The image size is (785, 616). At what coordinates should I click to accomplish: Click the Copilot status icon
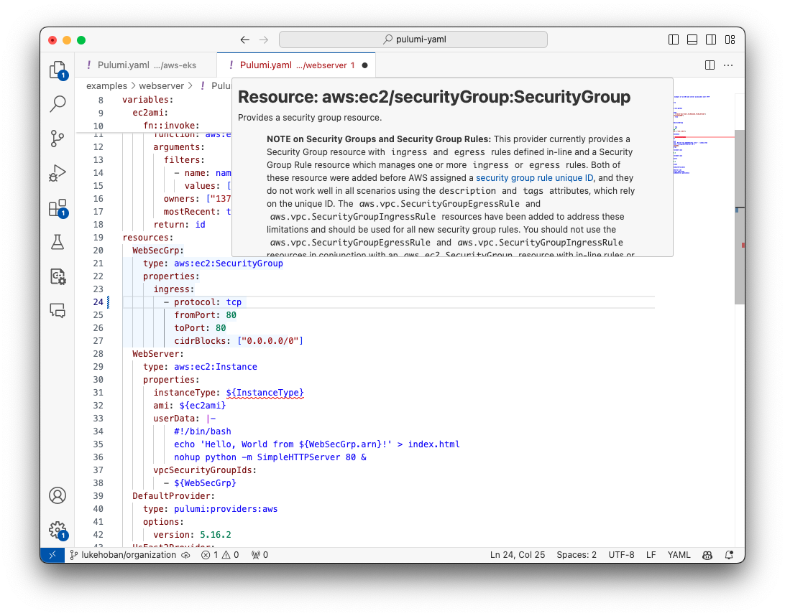707,555
